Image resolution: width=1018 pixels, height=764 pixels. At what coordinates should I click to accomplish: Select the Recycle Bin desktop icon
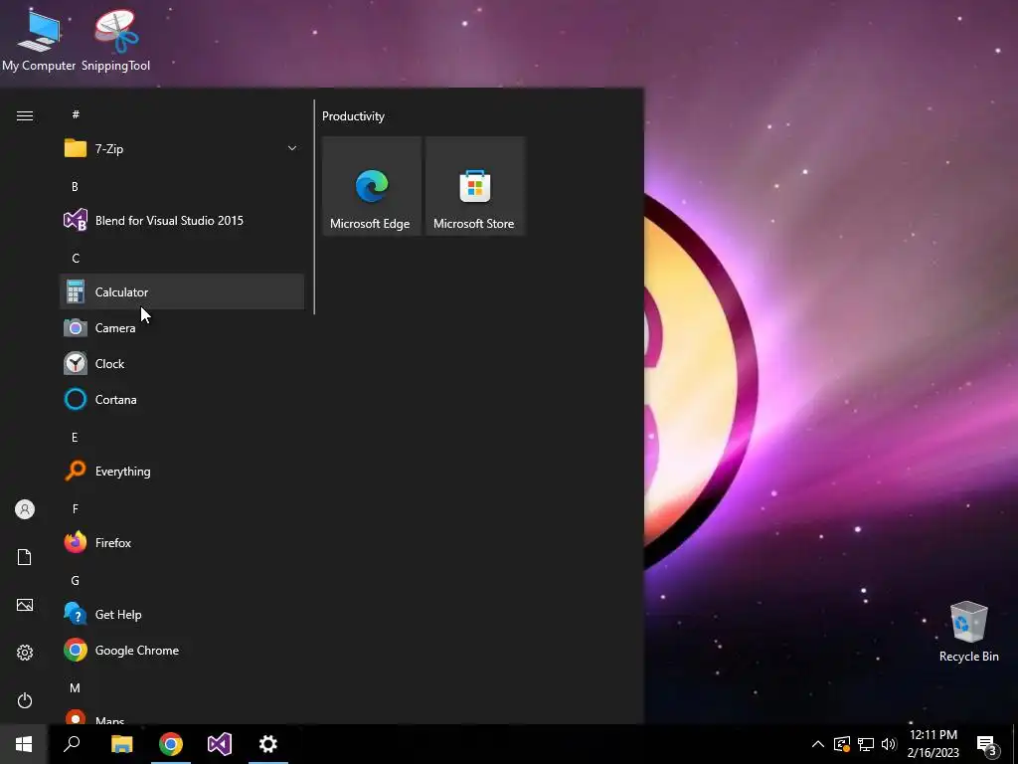[x=968, y=632]
